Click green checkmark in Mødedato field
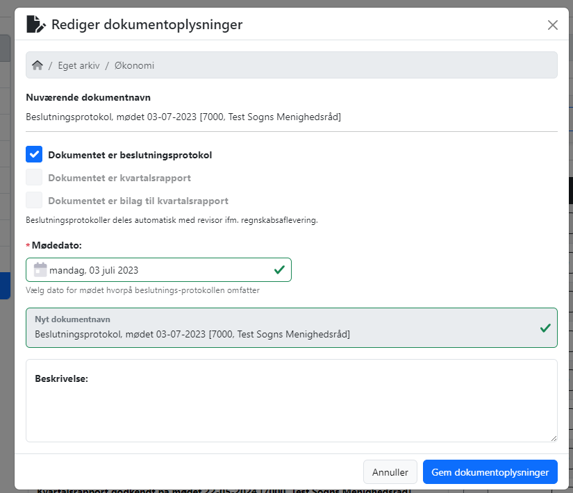573x493 pixels. [279, 269]
